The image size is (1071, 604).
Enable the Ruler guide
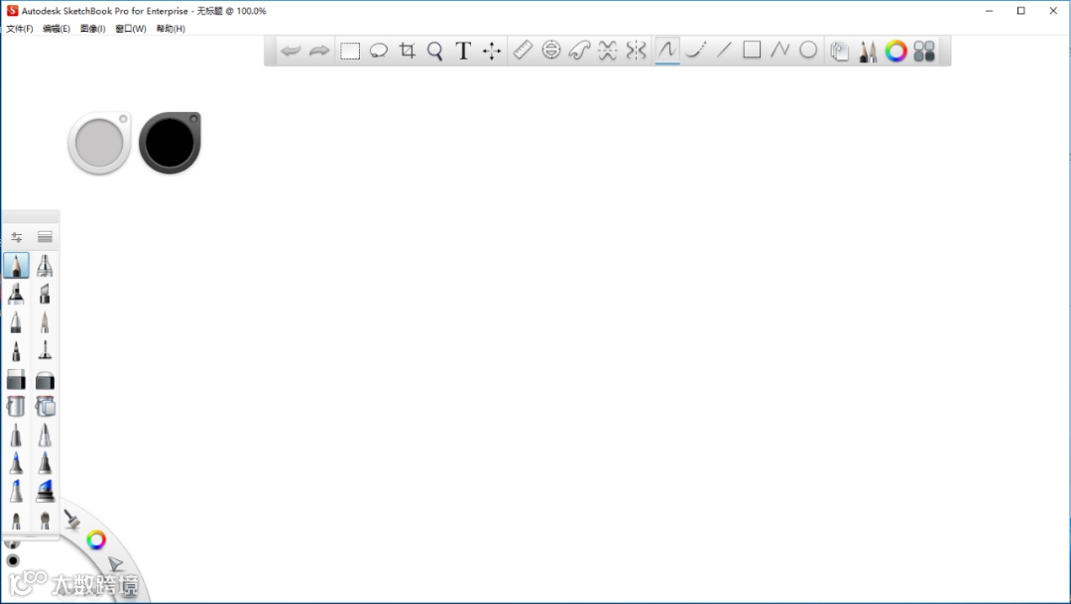click(523, 50)
